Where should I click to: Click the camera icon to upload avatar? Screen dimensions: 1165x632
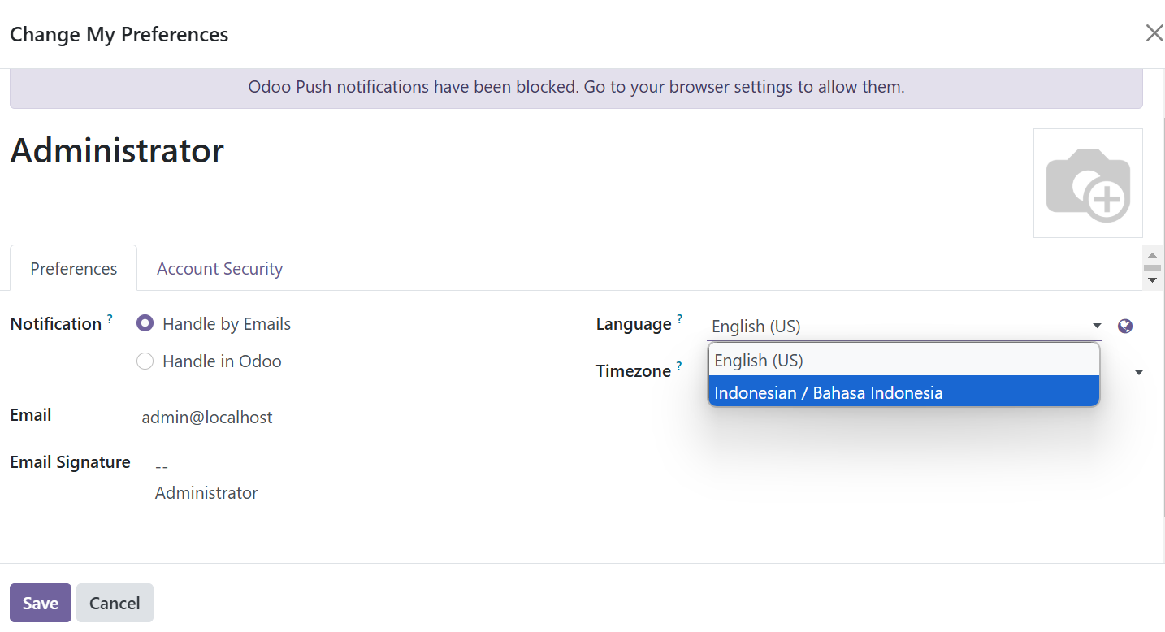tap(1087, 184)
